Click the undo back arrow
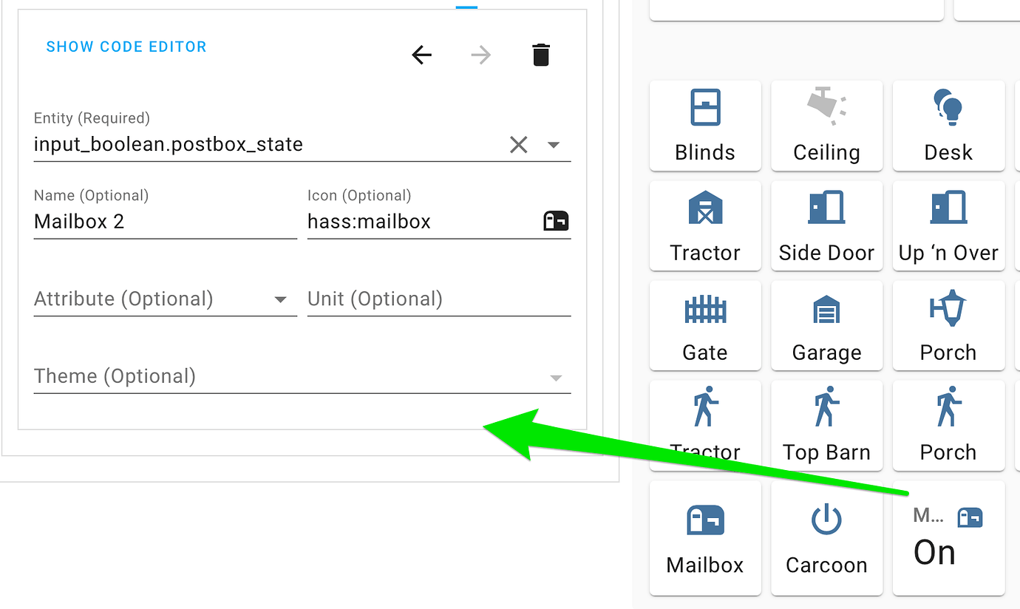Image resolution: width=1020 pixels, height=609 pixels. [421, 54]
